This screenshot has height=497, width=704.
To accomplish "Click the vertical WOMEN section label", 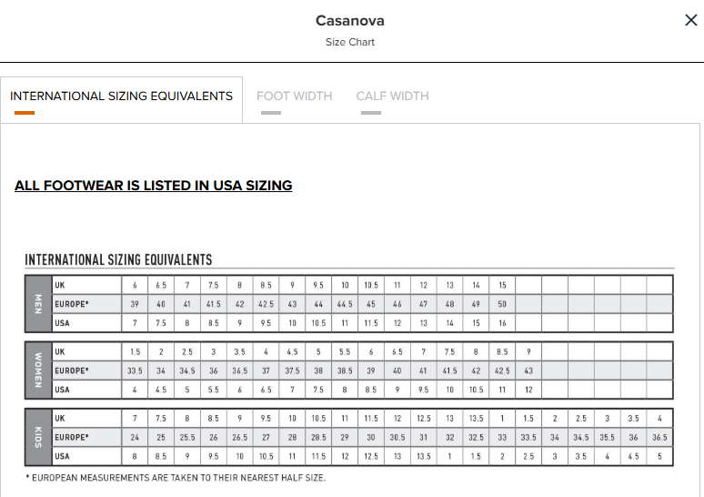I will (38, 370).
